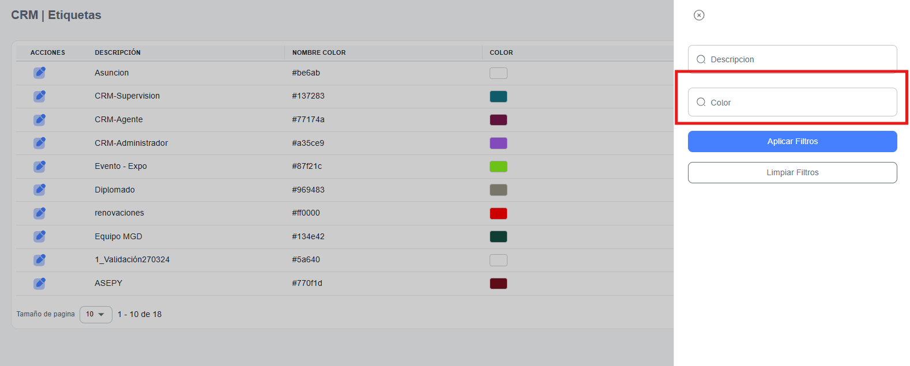Close the filter side panel

699,15
